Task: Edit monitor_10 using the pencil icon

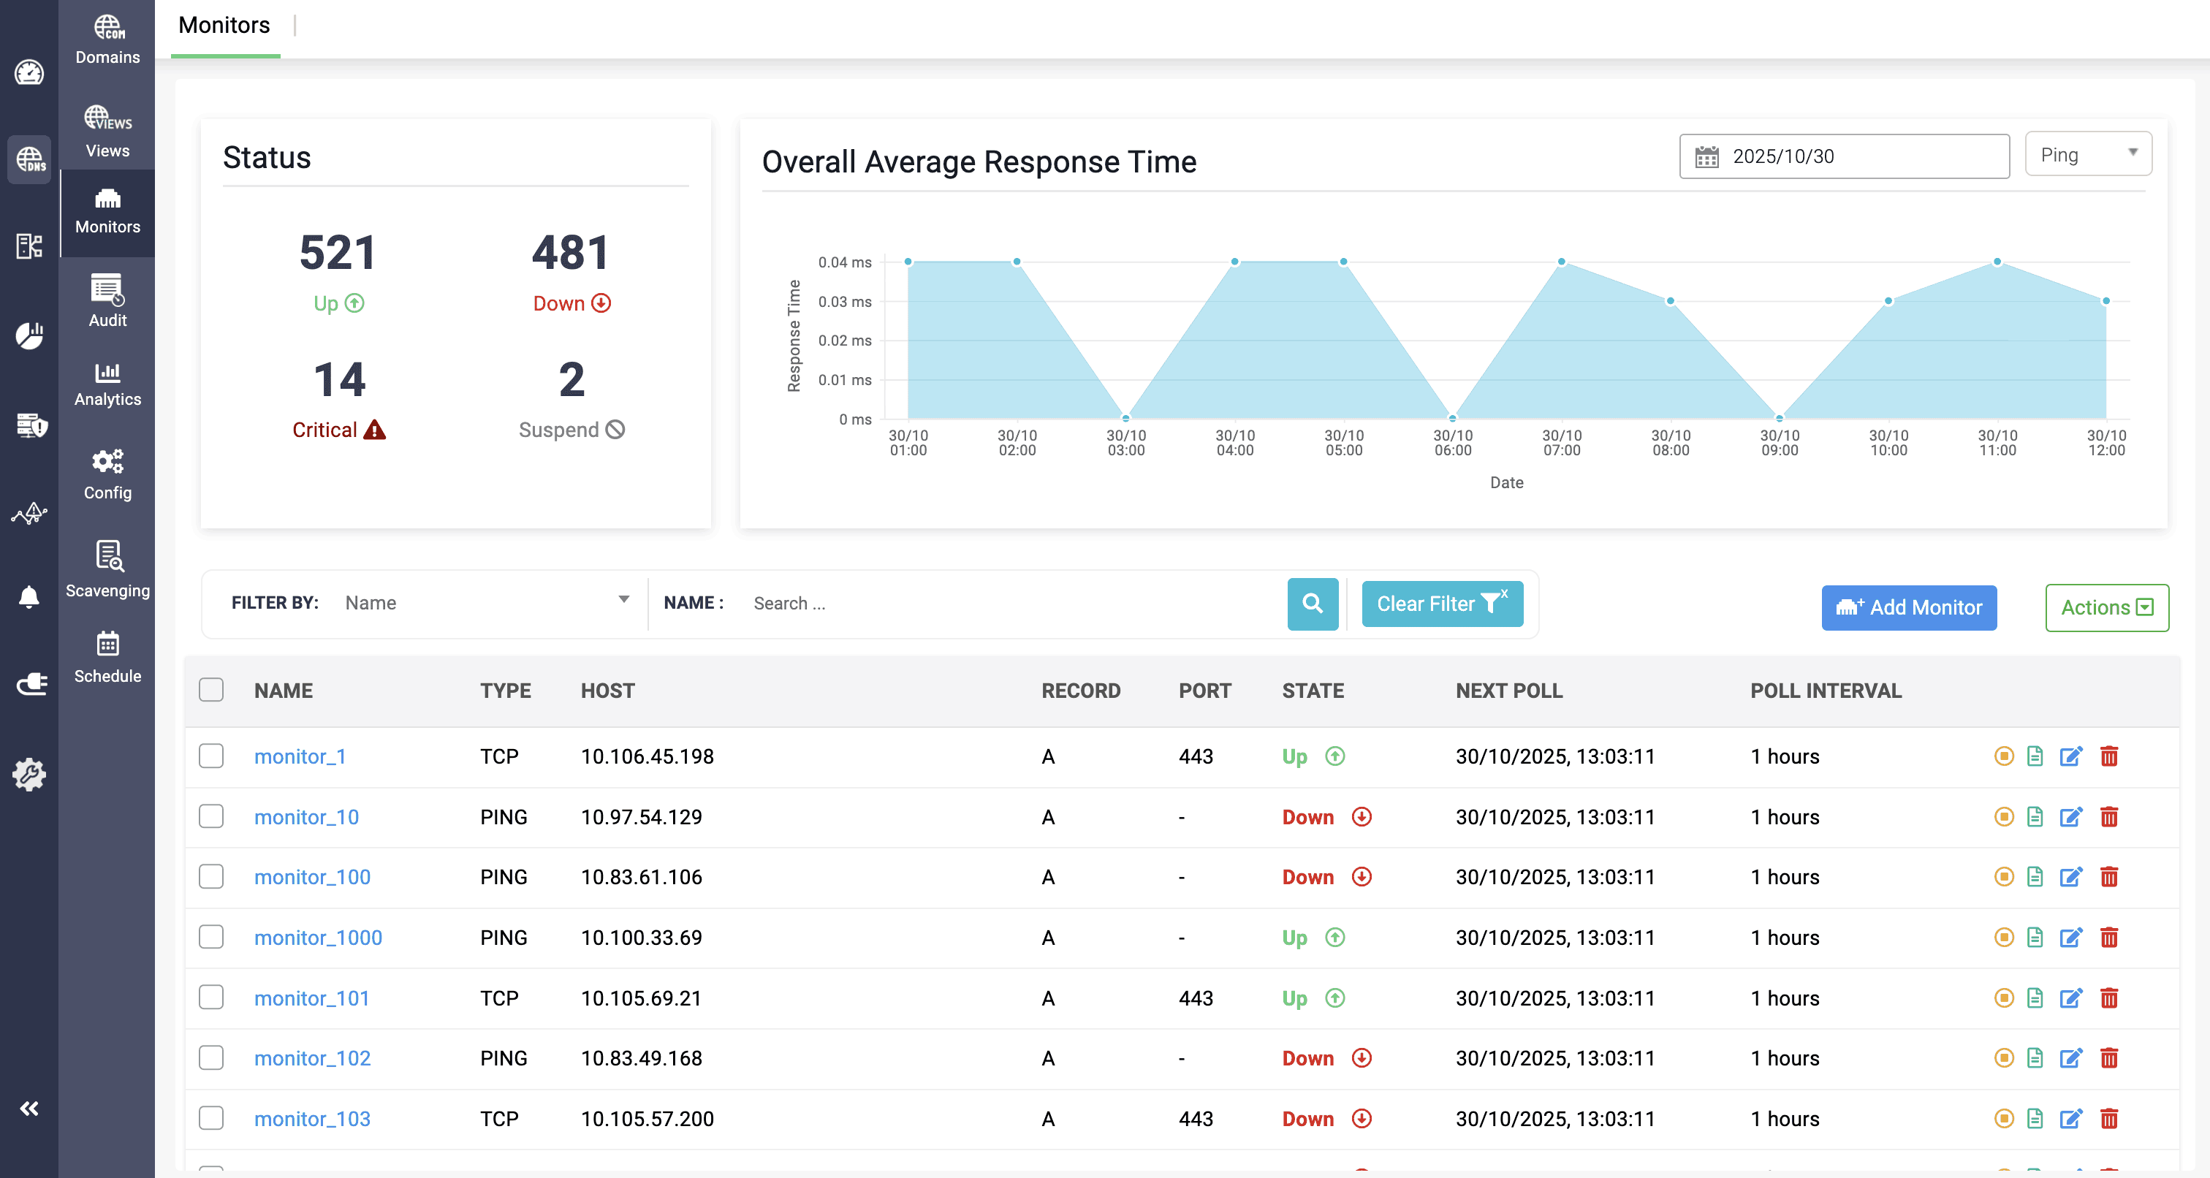Action: pos(2070,817)
